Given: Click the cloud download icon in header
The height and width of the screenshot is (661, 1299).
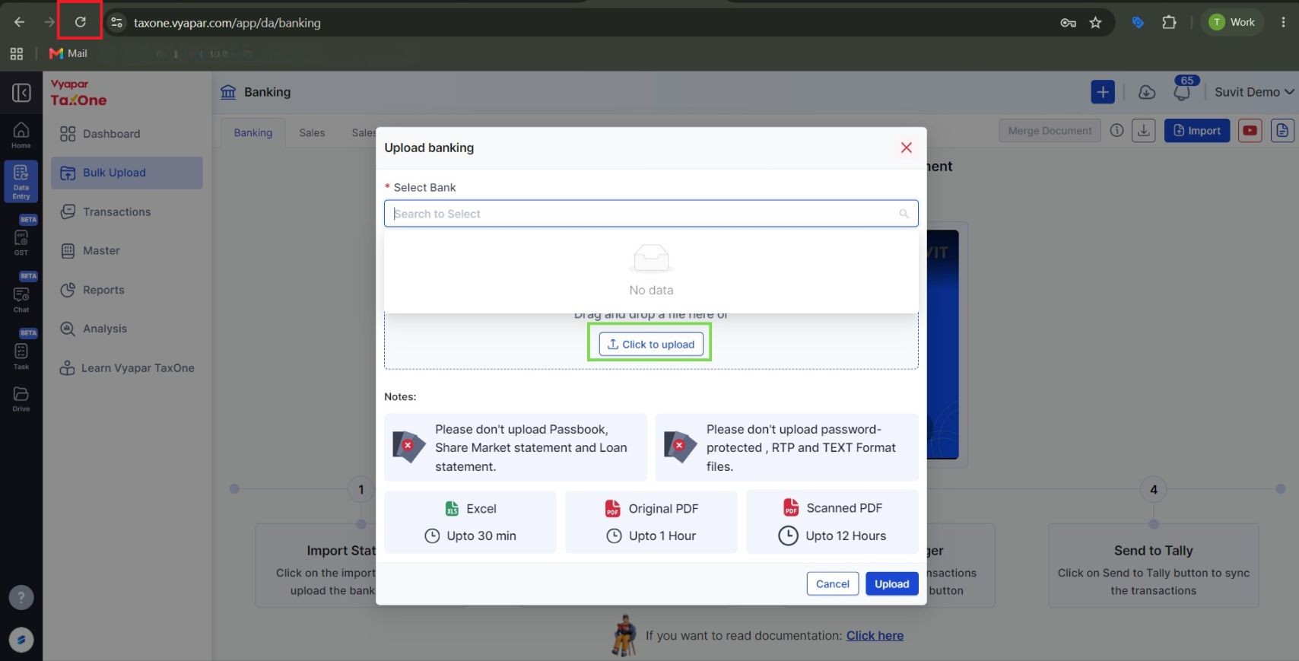Looking at the screenshot, I should [1146, 92].
